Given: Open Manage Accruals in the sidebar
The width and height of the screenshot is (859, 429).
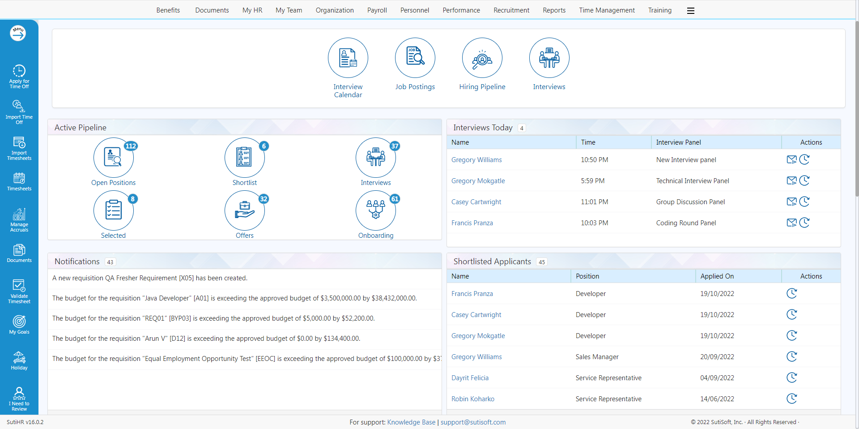Looking at the screenshot, I should [x=19, y=220].
